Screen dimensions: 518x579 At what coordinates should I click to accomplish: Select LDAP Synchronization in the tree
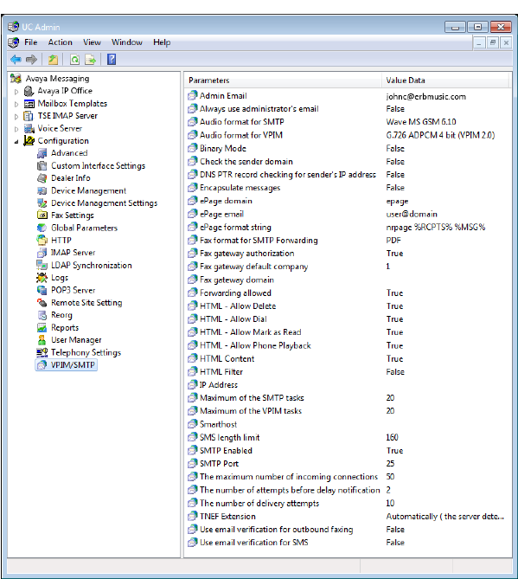click(x=91, y=265)
